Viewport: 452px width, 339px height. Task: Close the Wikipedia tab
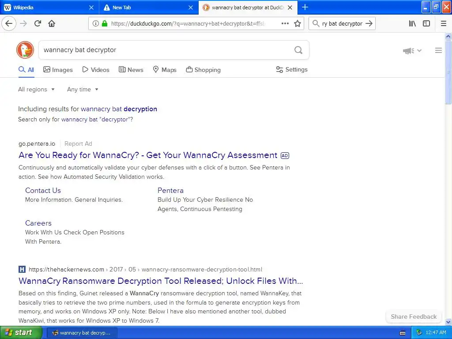91,8
